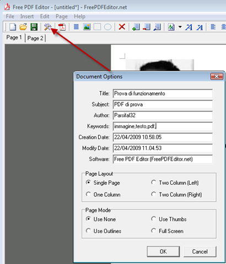Select Two Column (Left) layout

175,183
